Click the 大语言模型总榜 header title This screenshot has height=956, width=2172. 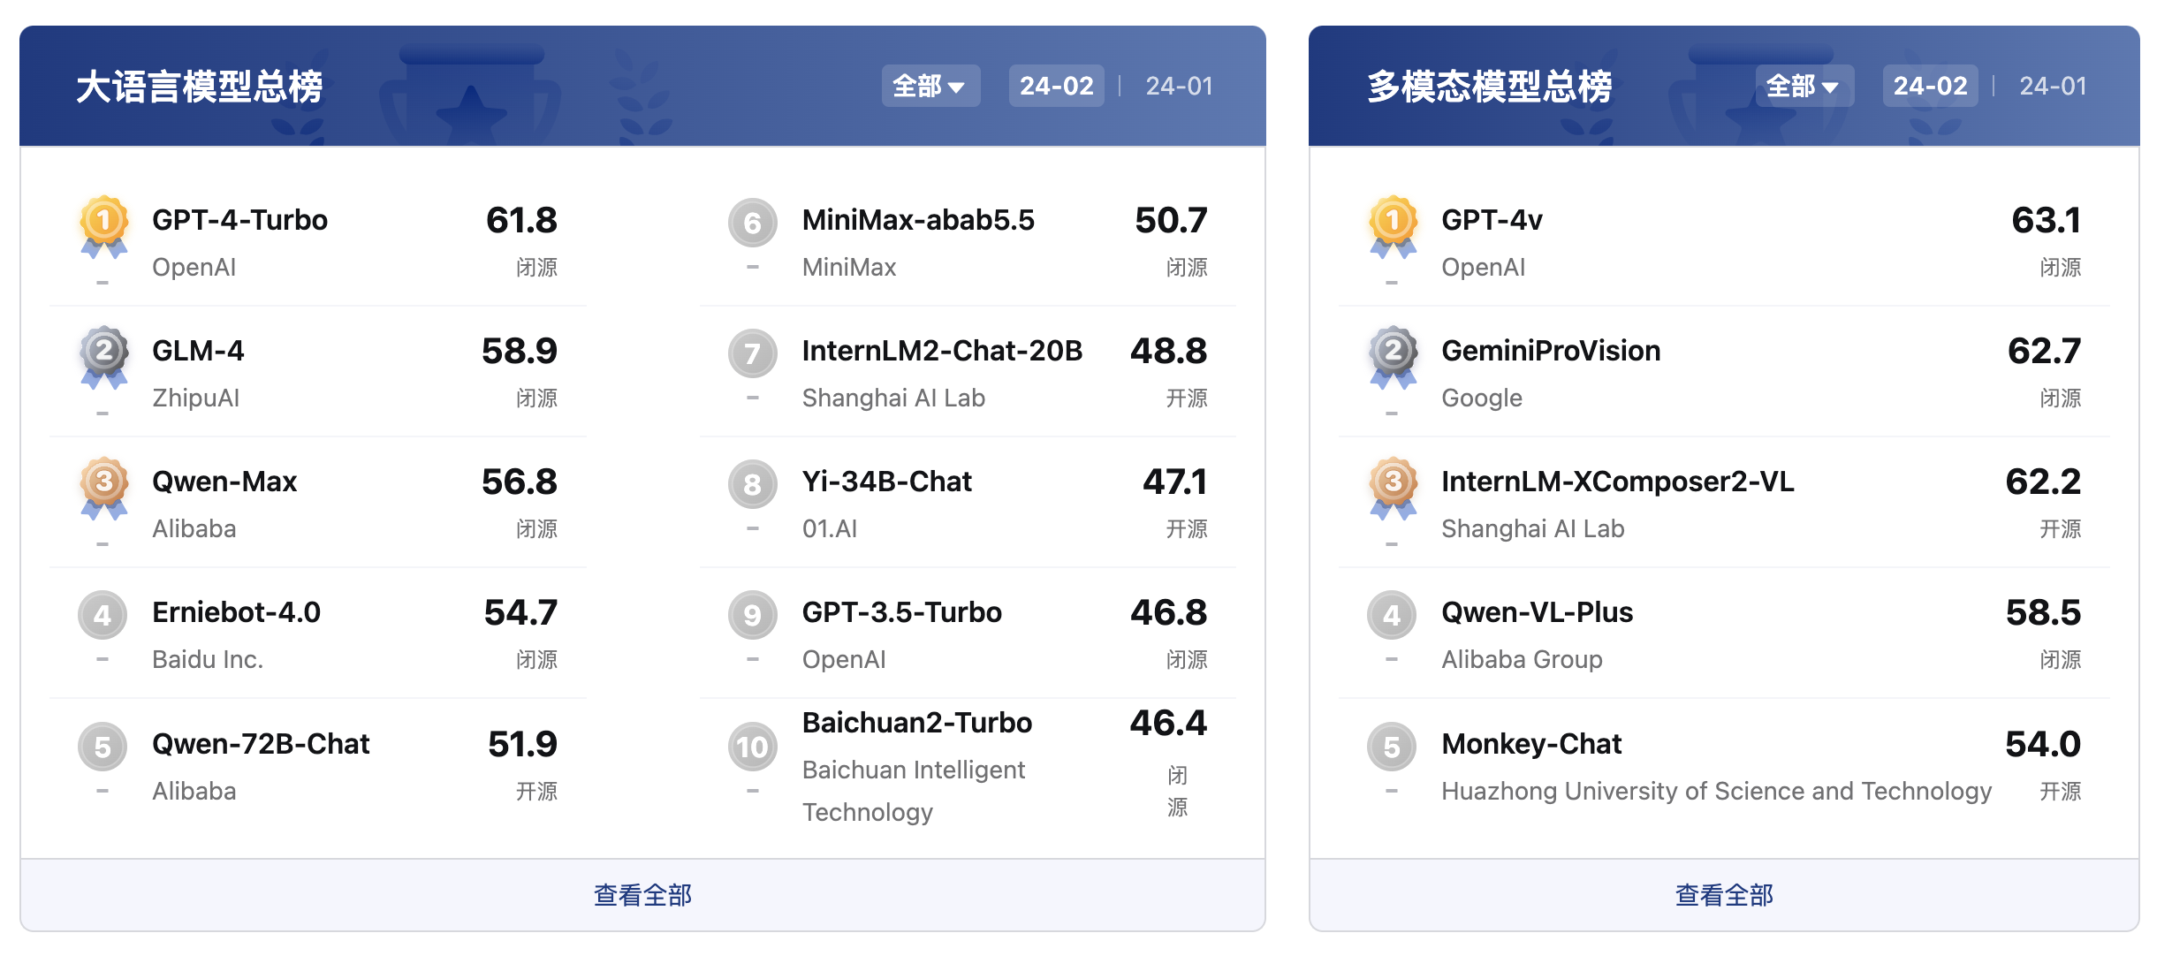200,87
